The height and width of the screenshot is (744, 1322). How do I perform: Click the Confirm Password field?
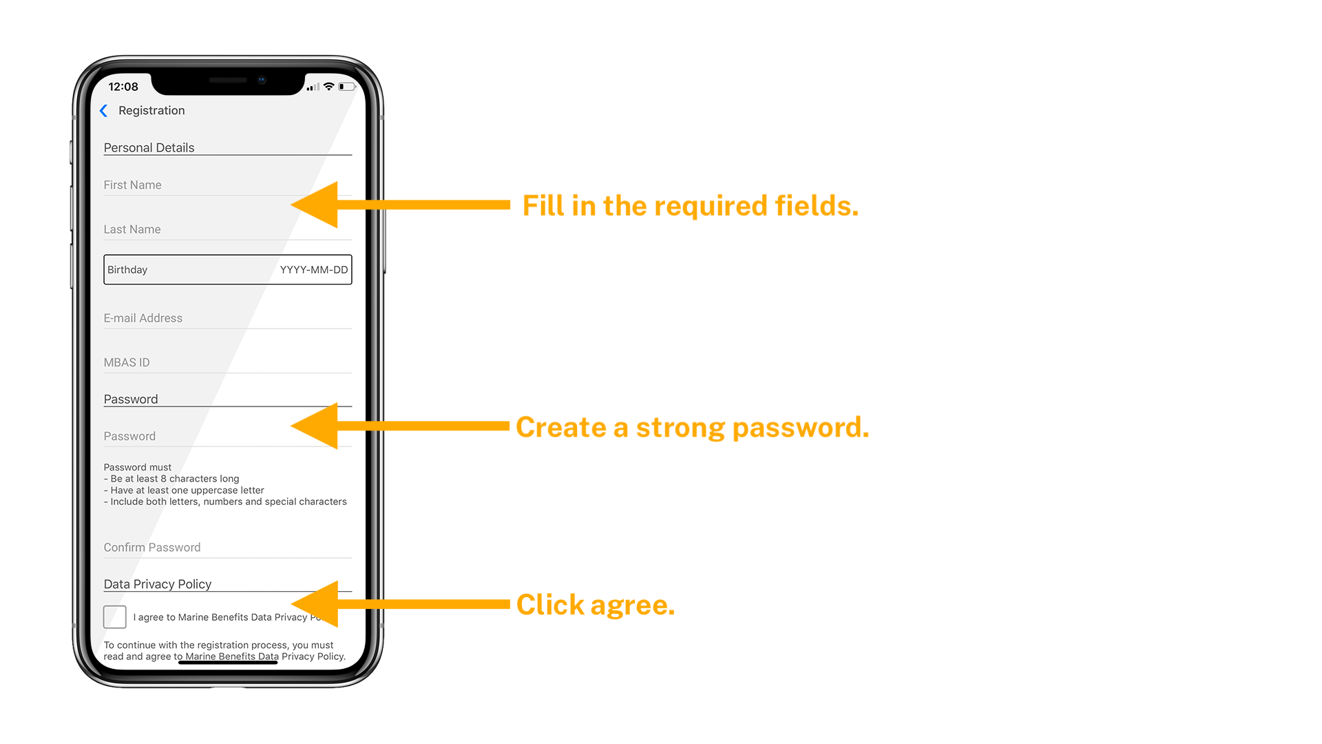point(227,546)
